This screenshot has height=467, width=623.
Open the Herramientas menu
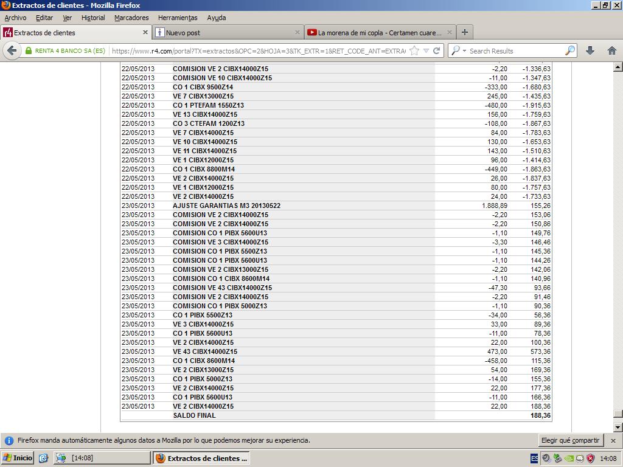click(x=178, y=18)
